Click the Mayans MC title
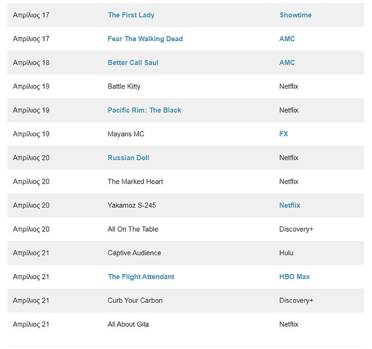Image resolution: width=372 pixels, height=349 pixels. [126, 134]
